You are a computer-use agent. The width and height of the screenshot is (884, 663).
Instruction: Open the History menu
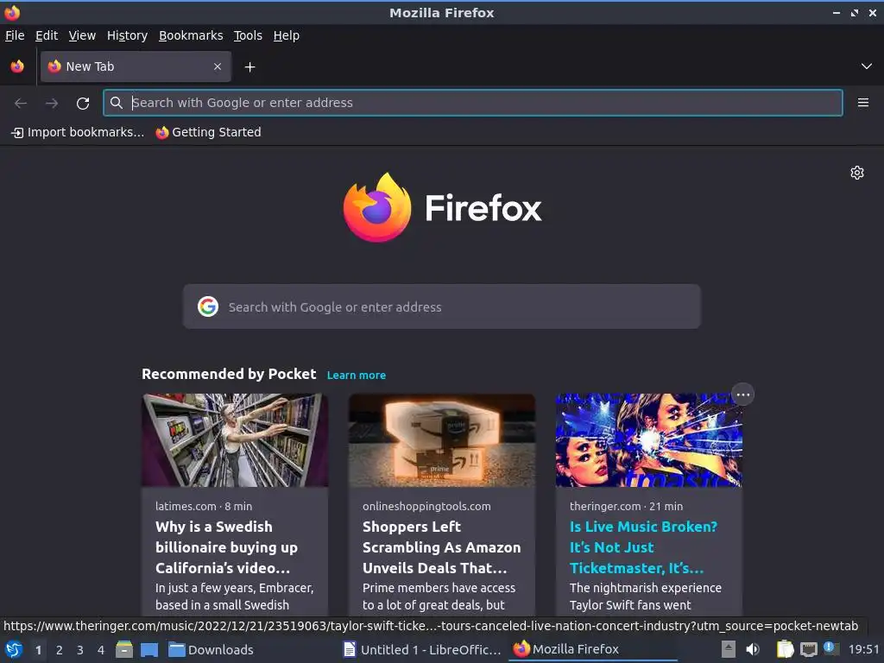click(128, 35)
